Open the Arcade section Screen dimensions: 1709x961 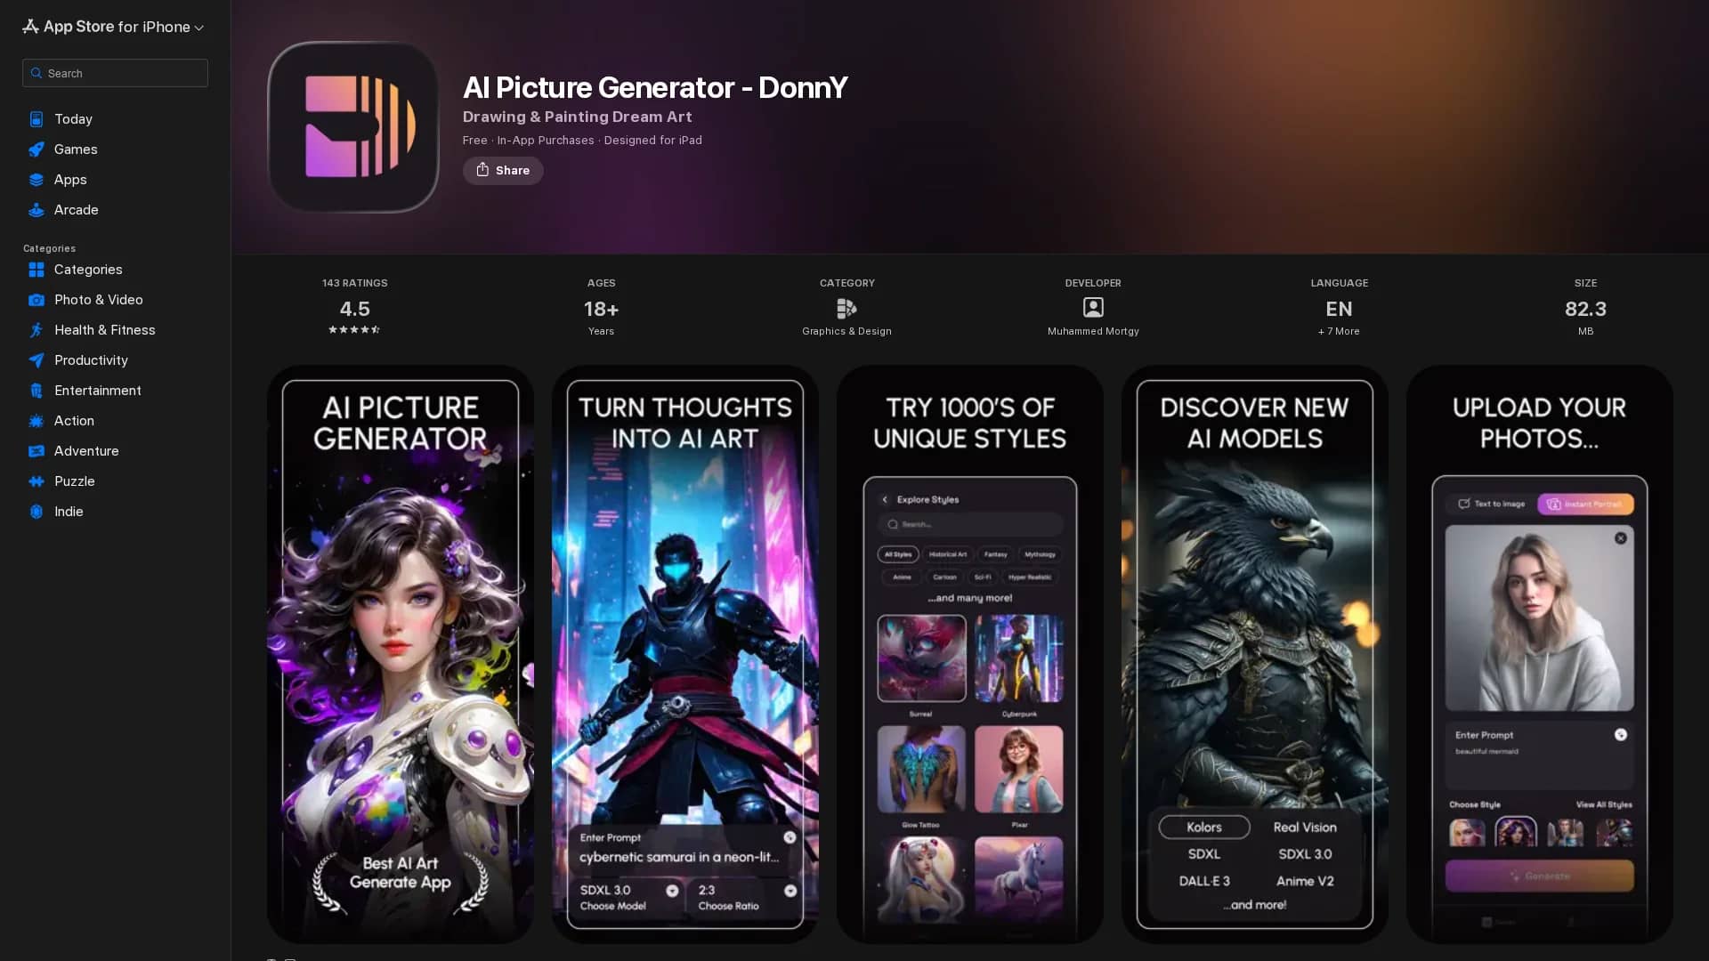click(77, 210)
